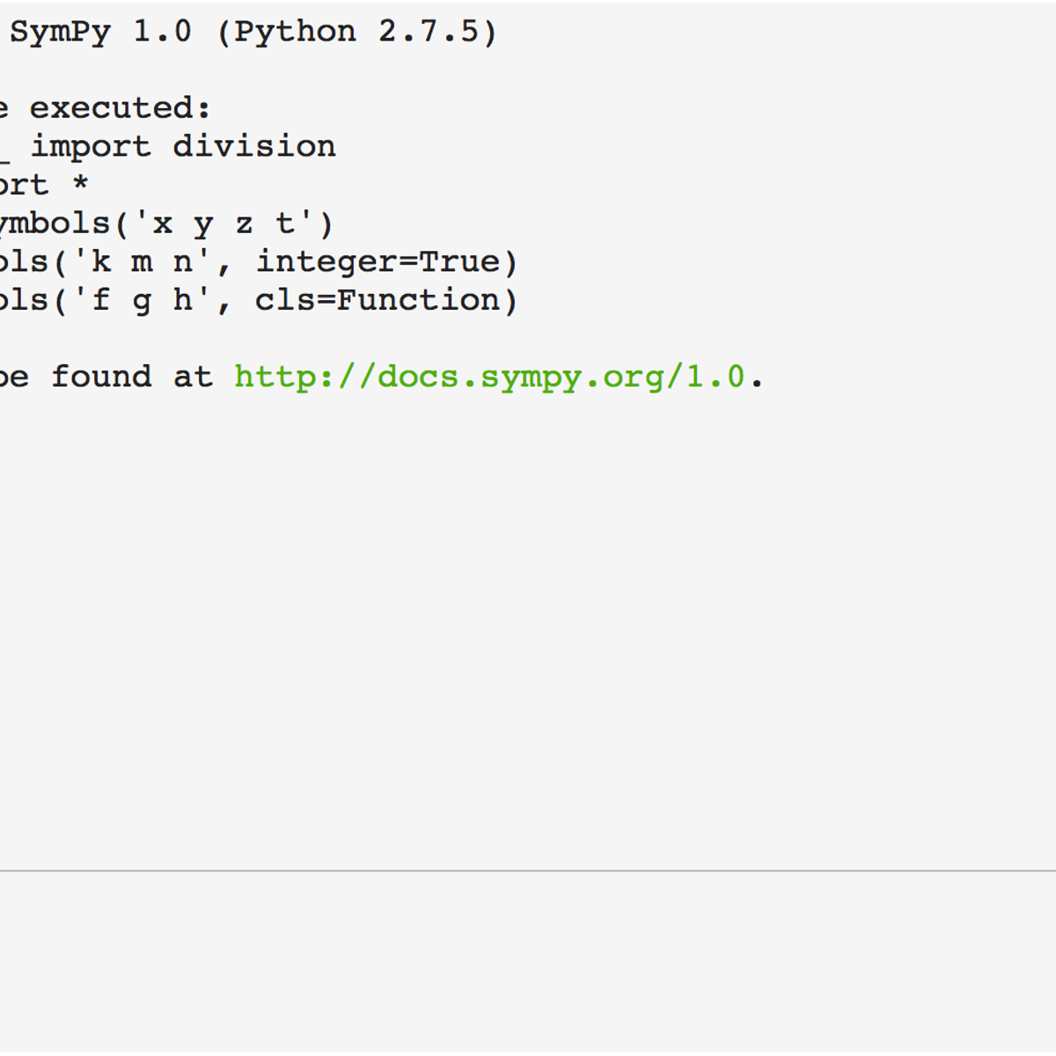Click the SymPy 1.0 header text
The image size is (1056, 1056).
pos(100,33)
